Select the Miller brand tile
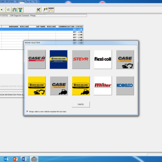162x162 pixels. [x=103, y=86]
